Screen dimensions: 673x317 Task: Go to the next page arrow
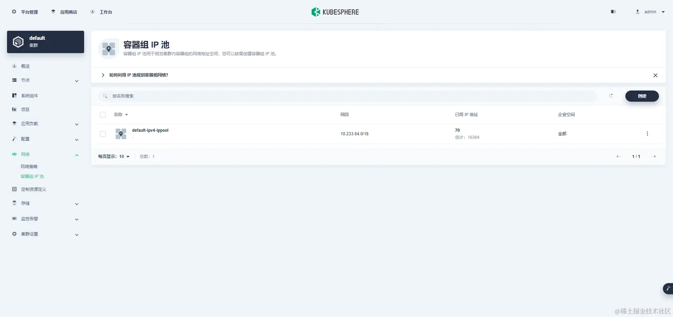tap(653, 156)
